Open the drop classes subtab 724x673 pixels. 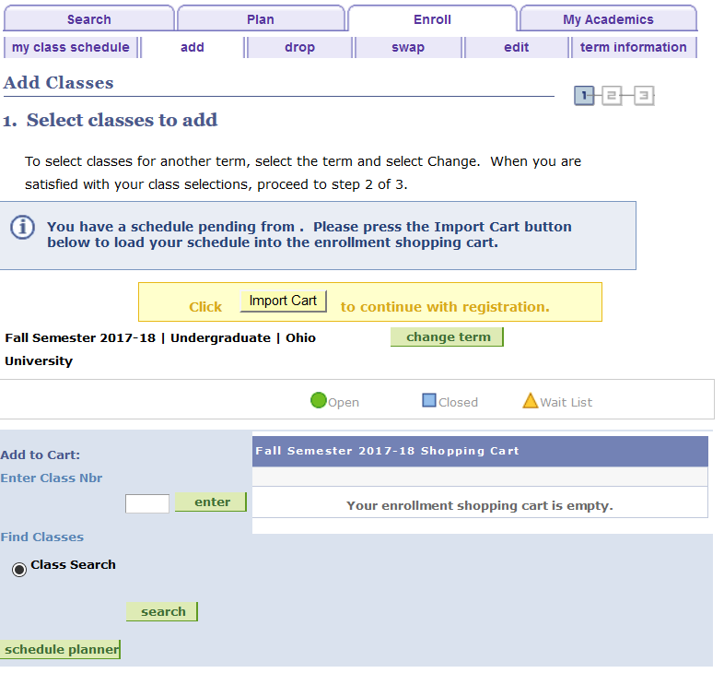[x=299, y=47]
